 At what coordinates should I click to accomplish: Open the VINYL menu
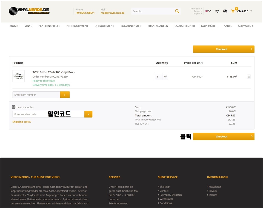[28, 26]
